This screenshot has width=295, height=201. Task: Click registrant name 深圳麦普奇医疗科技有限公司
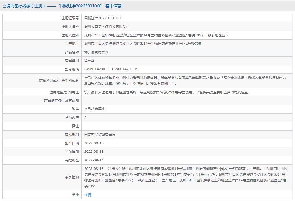(107, 27)
